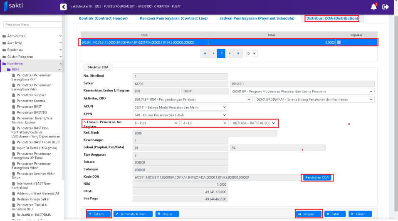Open Pencatatan Kontrak from the sidebar
This screenshot has height=221, width=398.
(29, 101)
